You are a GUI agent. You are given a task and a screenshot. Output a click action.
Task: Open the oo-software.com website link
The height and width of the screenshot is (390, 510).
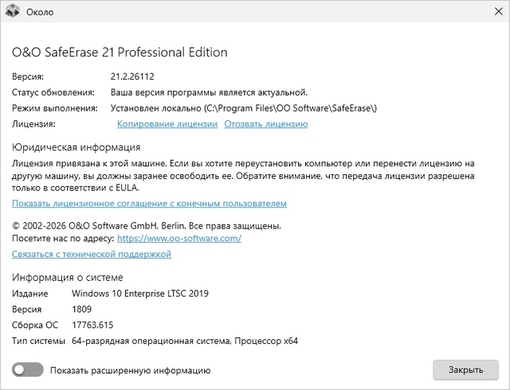click(178, 238)
